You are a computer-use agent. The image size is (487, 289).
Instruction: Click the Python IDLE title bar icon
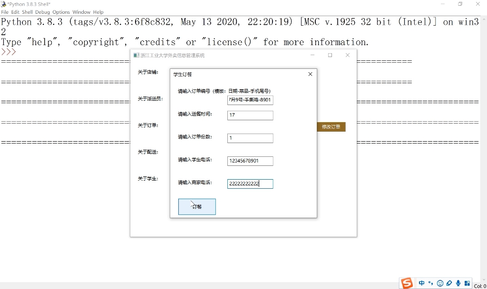click(x=4, y=4)
